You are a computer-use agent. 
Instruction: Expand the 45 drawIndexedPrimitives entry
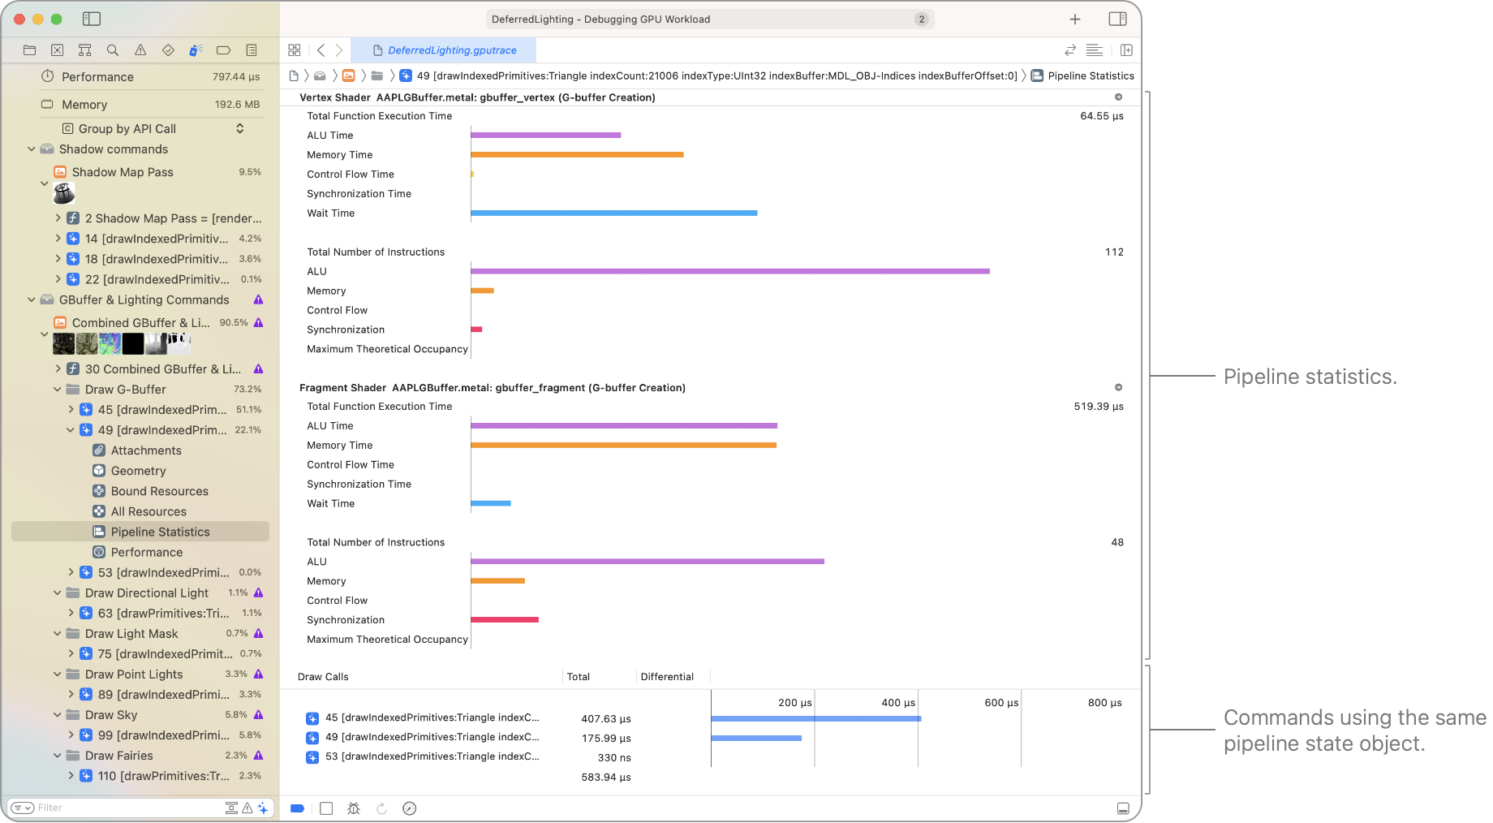tap(71, 410)
